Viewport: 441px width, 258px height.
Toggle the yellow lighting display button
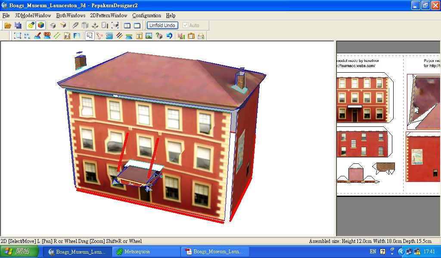pyautogui.click(x=31, y=25)
